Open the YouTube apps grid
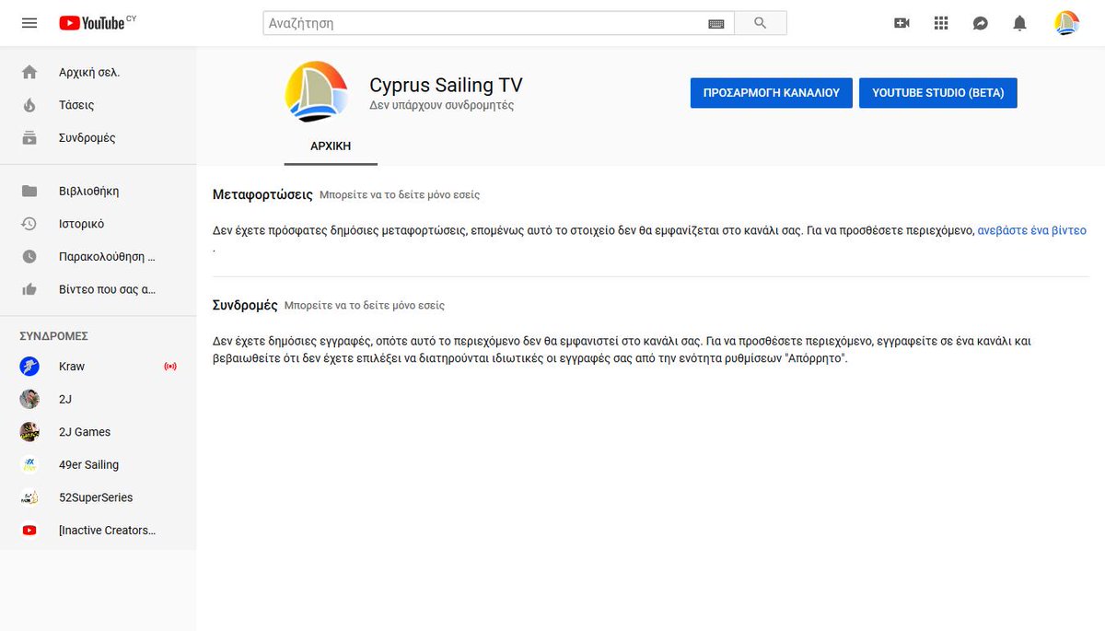The width and height of the screenshot is (1105, 631). coord(941,23)
